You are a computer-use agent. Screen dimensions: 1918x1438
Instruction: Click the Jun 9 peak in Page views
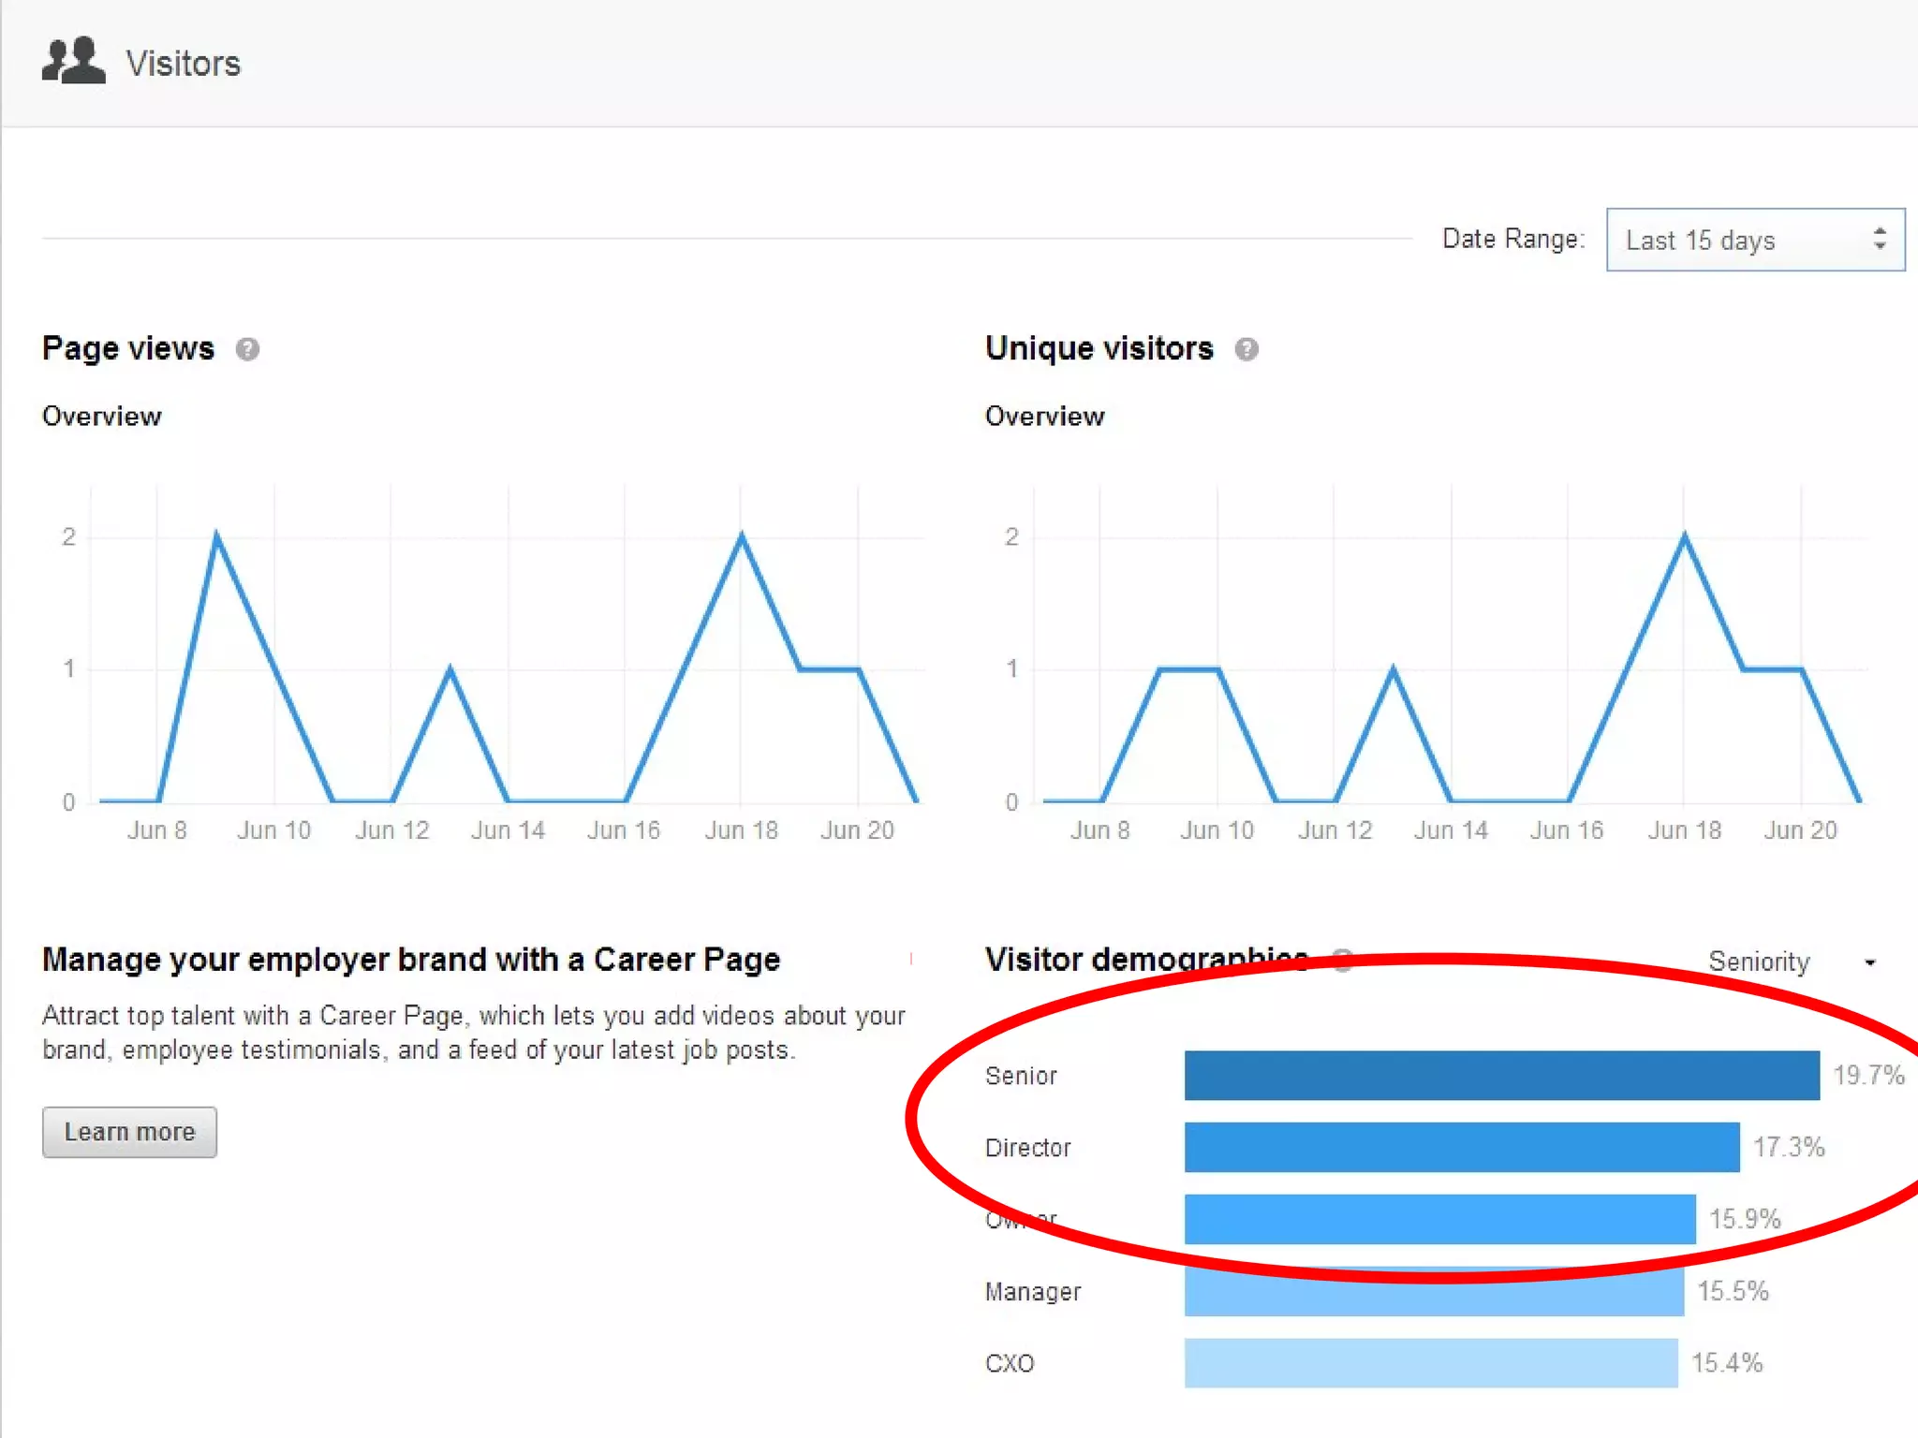pyautogui.click(x=216, y=536)
